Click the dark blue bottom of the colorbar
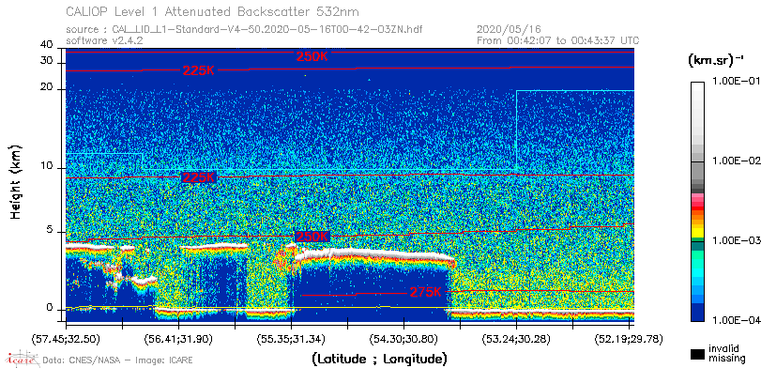Screen dimensions: 761x368 click(x=697, y=313)
